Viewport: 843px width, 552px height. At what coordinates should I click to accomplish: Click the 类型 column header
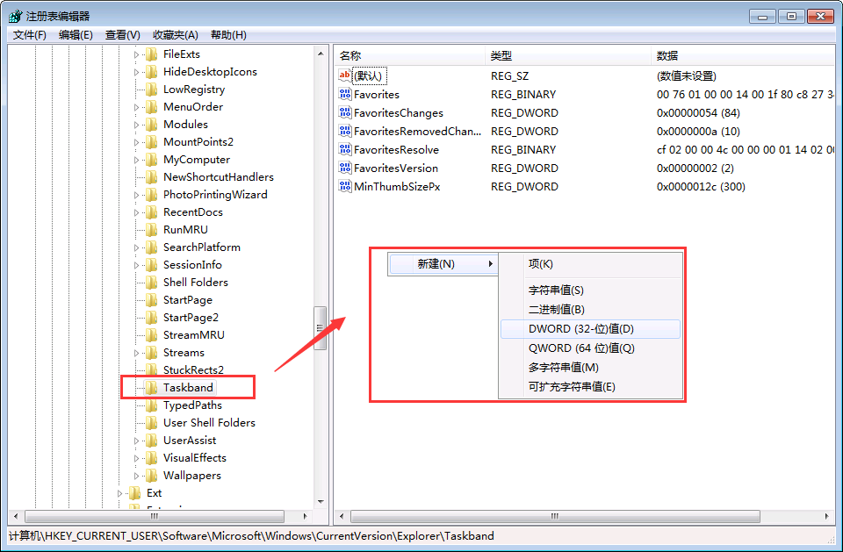(x=501, y=55)
